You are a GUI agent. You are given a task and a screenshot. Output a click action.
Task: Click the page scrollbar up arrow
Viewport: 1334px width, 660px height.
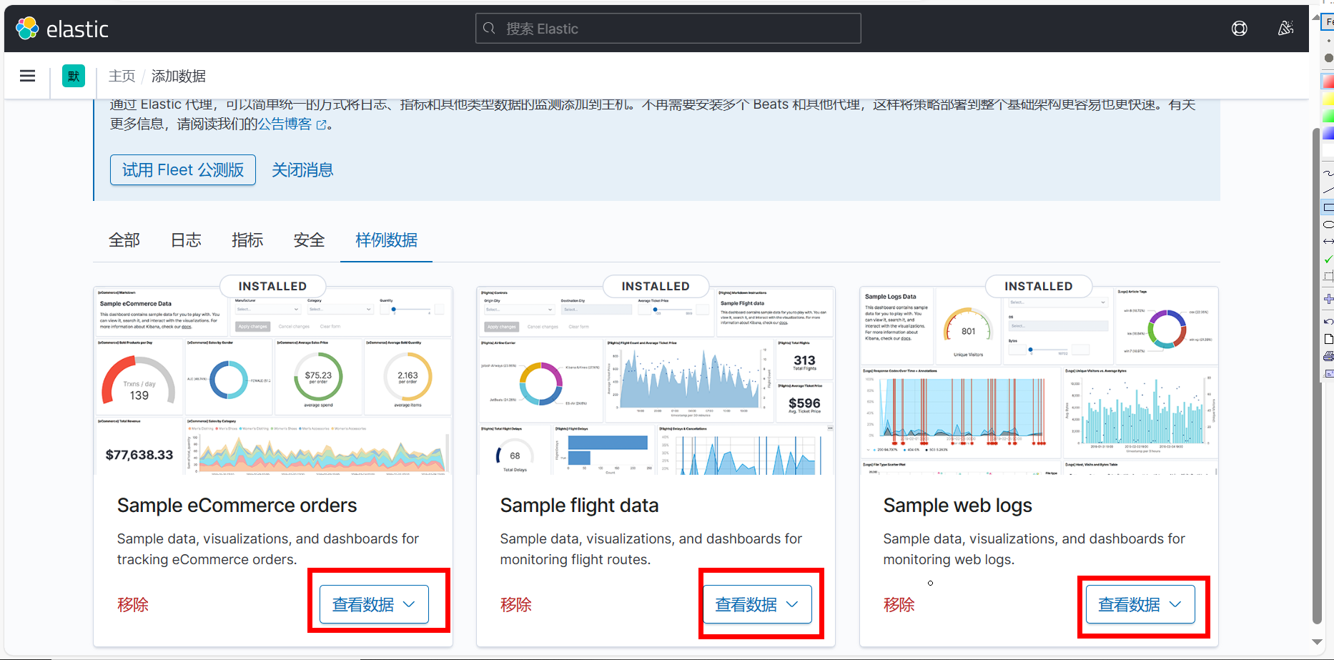[x=1316, y=17]
